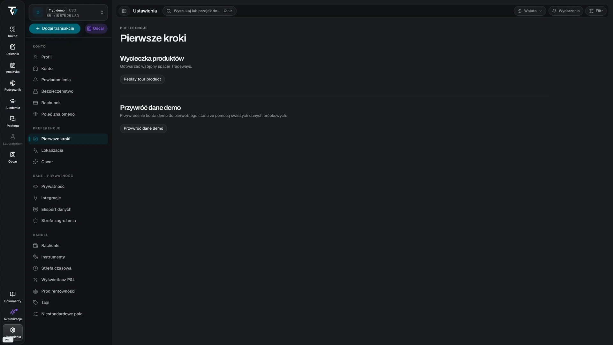The width and height of the screenshot is (613, 345).
Task: Open Oscar preferences in sidebar
Action: pyautogui.click(x=68, y=162)
